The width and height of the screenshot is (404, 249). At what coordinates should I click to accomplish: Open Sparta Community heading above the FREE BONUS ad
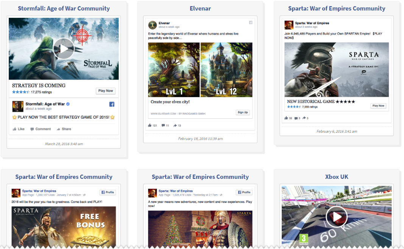(64, 177)
